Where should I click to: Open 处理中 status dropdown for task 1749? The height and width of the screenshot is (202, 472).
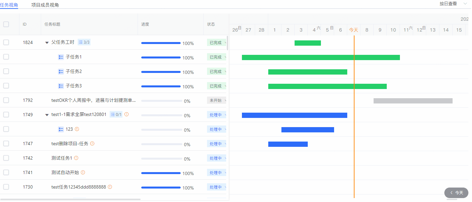tap(217, 115)
